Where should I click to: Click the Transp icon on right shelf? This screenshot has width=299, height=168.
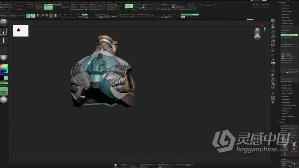coord(273,93)
